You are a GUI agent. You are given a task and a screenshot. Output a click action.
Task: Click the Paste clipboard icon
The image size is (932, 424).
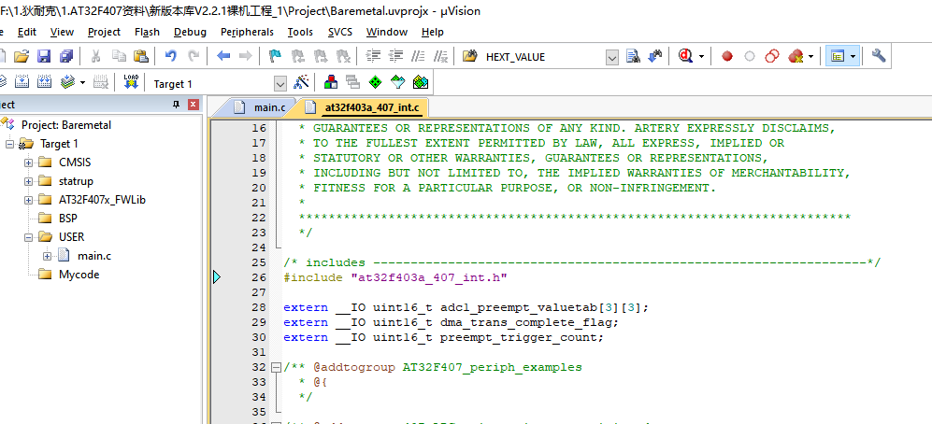[x=141, y=56]
